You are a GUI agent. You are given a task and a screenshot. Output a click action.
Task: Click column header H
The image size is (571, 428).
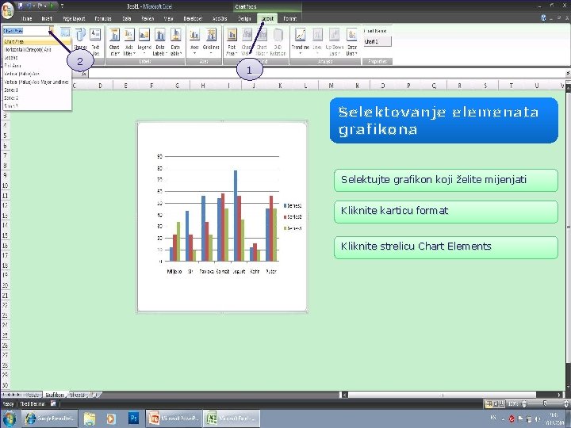click(203, 86)
